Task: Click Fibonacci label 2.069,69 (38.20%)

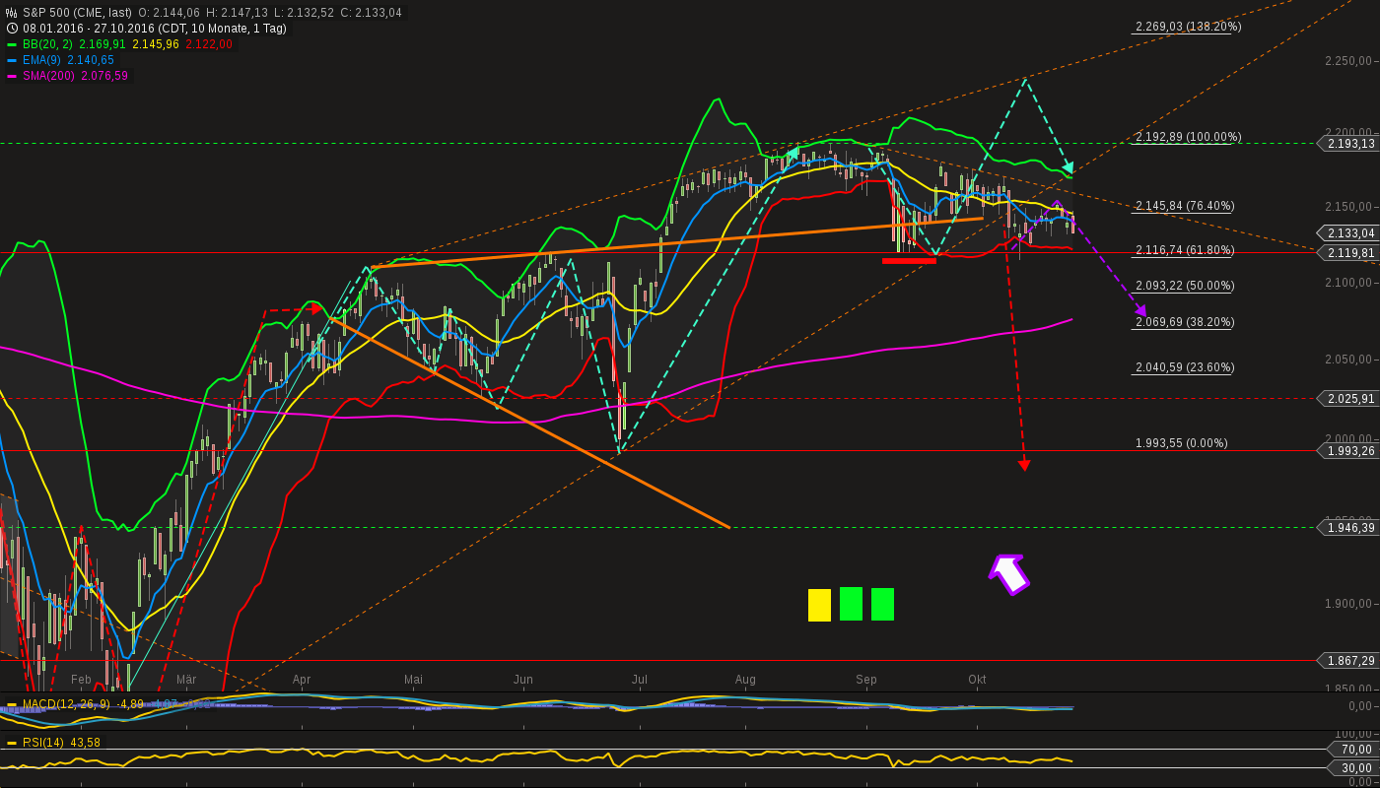Action: (1185, 322)
